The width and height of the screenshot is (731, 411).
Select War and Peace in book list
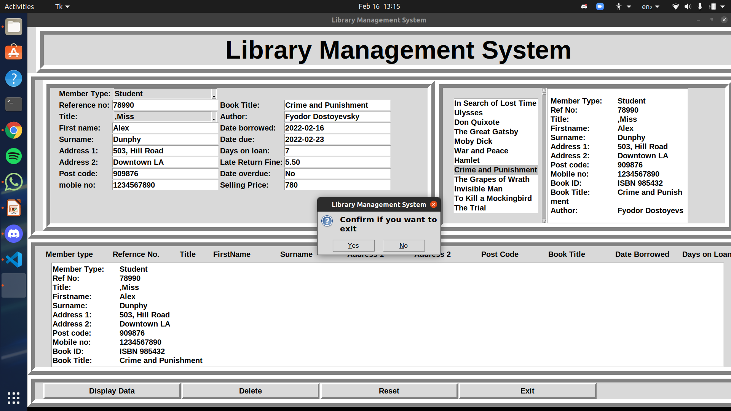(481, 151)
